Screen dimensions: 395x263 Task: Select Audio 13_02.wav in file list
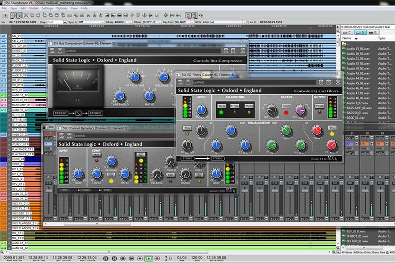[x=358, y=48]
